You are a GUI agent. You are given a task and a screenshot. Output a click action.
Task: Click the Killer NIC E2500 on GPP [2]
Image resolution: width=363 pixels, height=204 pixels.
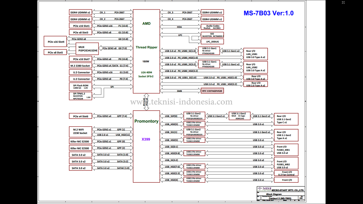pyautogui.click(x=81, y=148)
